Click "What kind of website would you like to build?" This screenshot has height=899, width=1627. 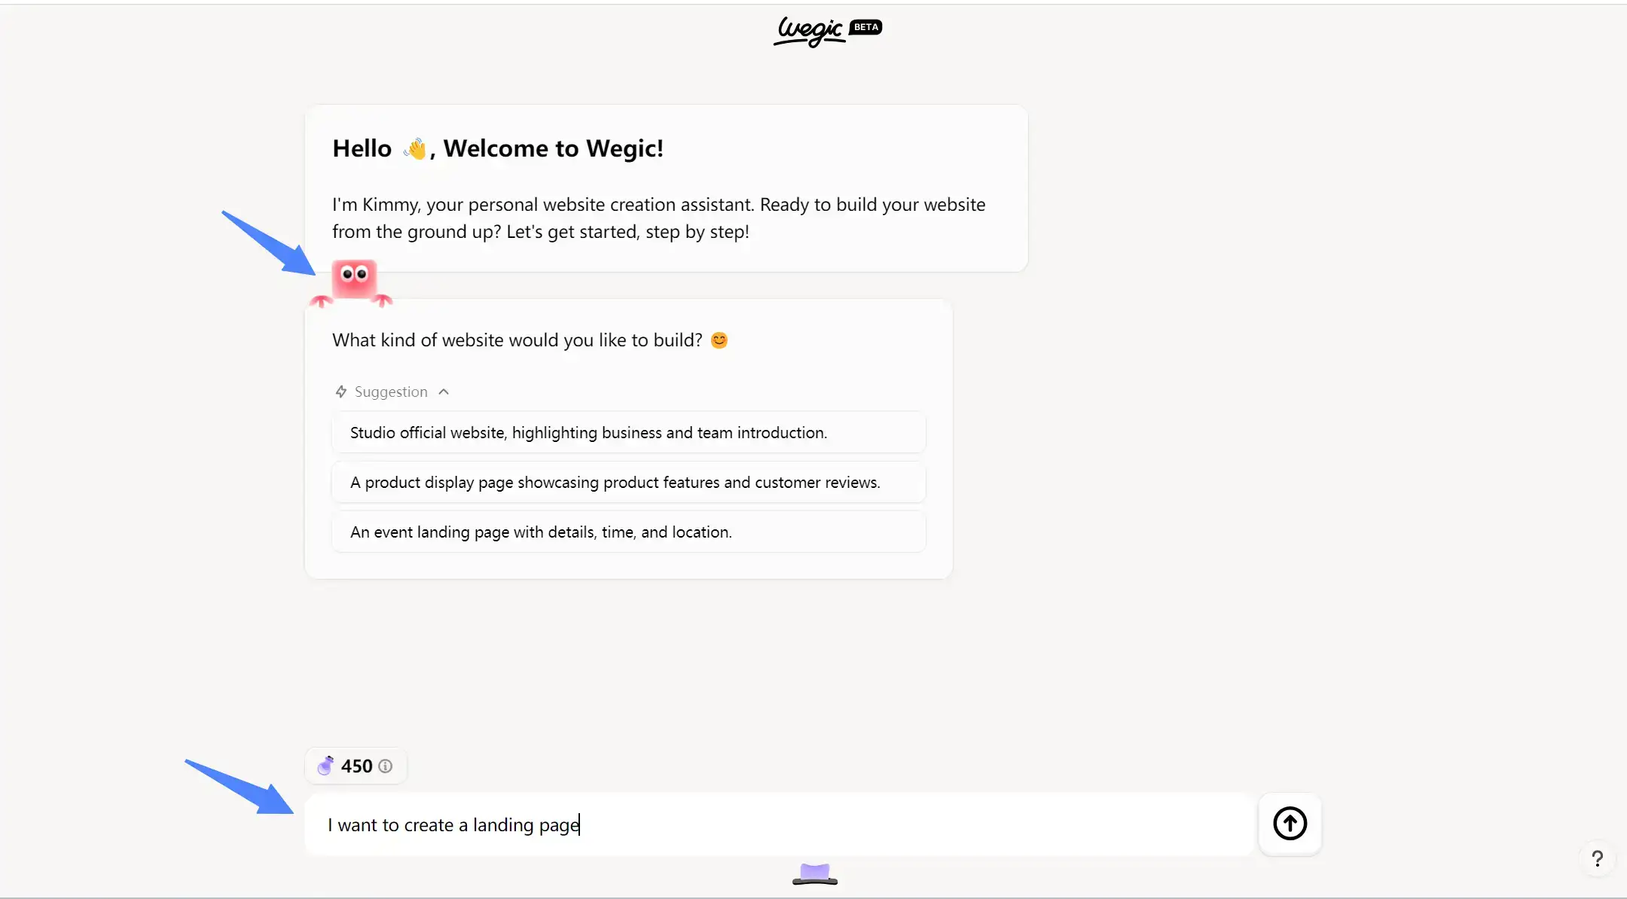[517, 340]
